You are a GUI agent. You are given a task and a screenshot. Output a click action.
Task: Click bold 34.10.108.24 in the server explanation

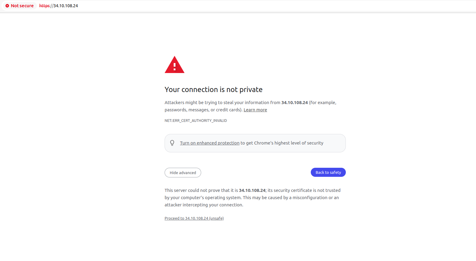coord(252,190)
